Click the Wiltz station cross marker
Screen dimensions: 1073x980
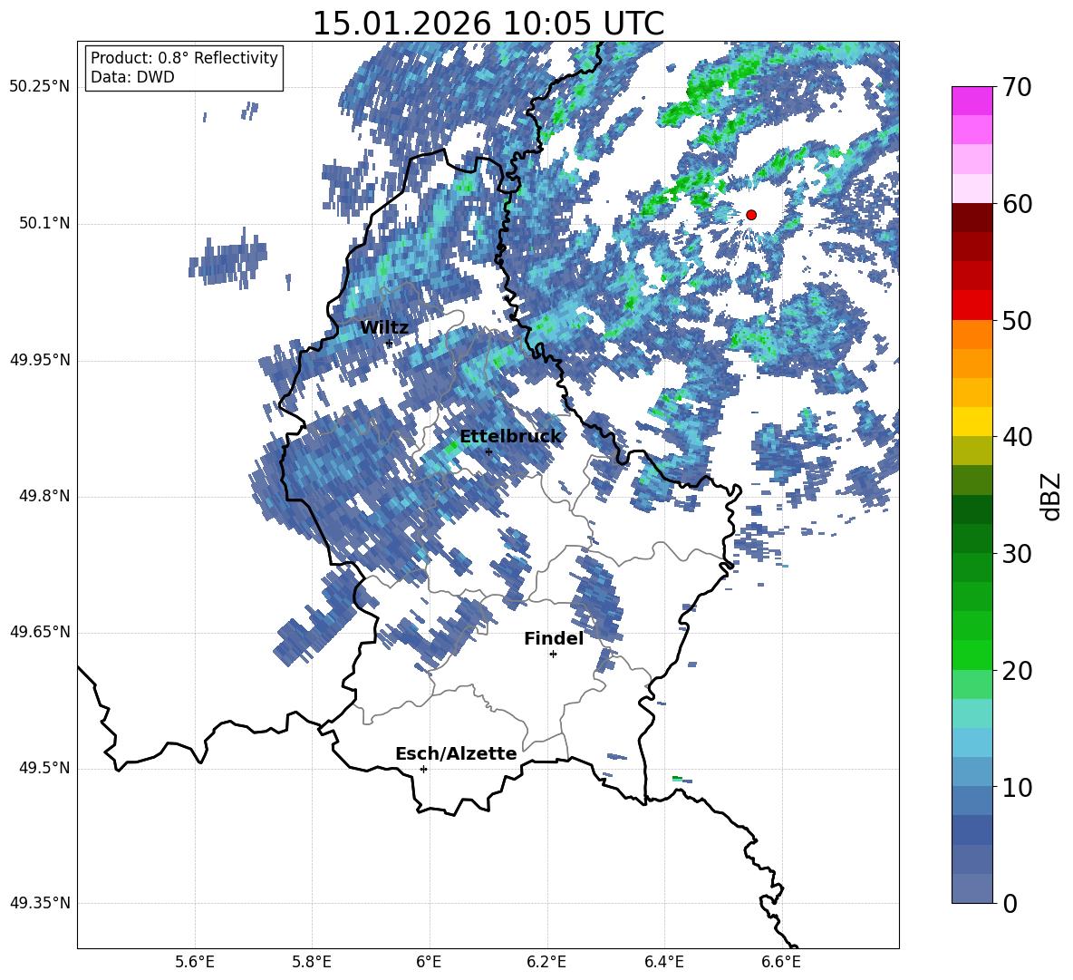coord(389,343)
